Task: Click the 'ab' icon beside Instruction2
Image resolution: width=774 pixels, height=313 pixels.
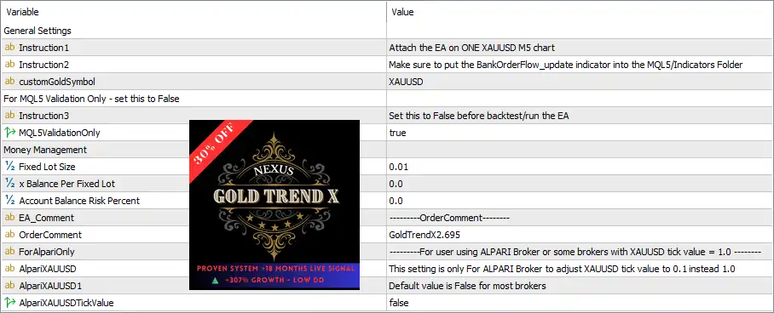Action: [10, 65]
